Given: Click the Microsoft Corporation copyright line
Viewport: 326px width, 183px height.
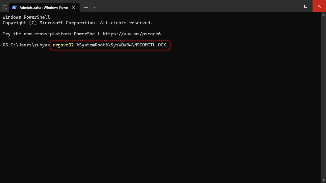Looking at the screenshot, I should (x=78, y=23).
